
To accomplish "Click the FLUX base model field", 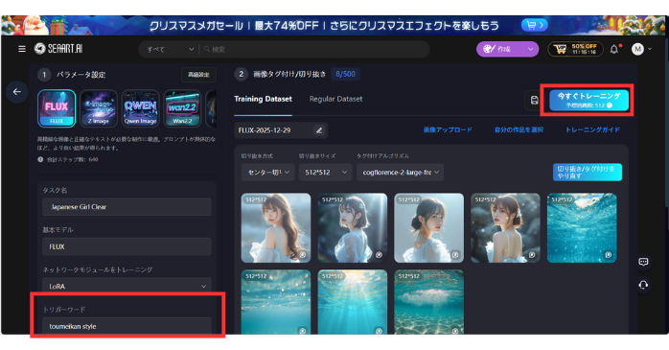I will [127, 246].
